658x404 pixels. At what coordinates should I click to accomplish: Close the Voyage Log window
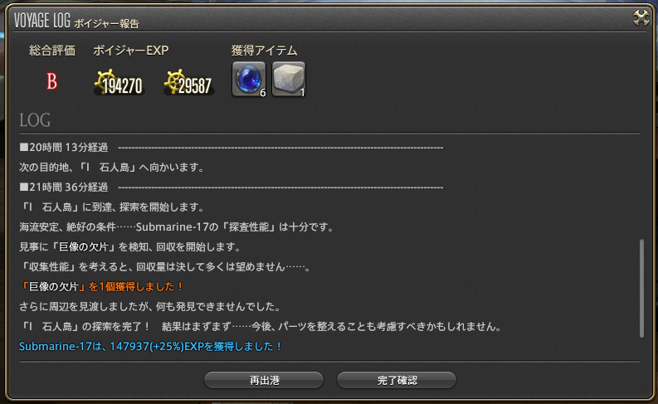point(641,18)
